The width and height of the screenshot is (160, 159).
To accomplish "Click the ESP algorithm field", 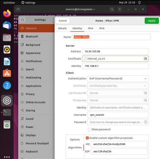I will pos(119,151).
